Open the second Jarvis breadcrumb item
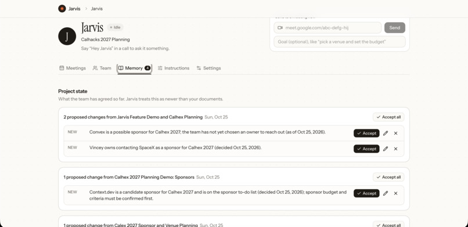 pos(97,9)
